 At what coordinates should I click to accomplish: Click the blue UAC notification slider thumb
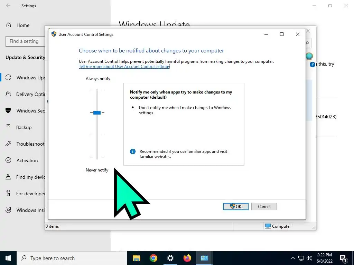coord(97,113)
